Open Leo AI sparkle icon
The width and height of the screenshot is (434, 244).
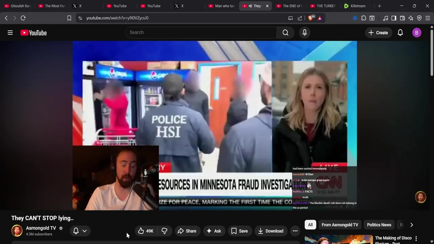[x=411, y=18]
